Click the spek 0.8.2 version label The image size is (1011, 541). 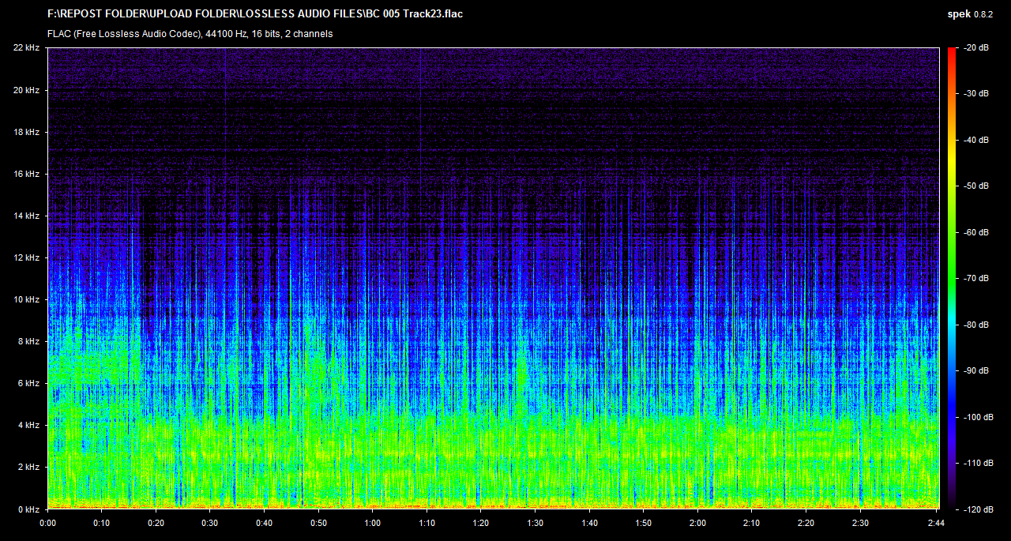(x=971, y=14)
